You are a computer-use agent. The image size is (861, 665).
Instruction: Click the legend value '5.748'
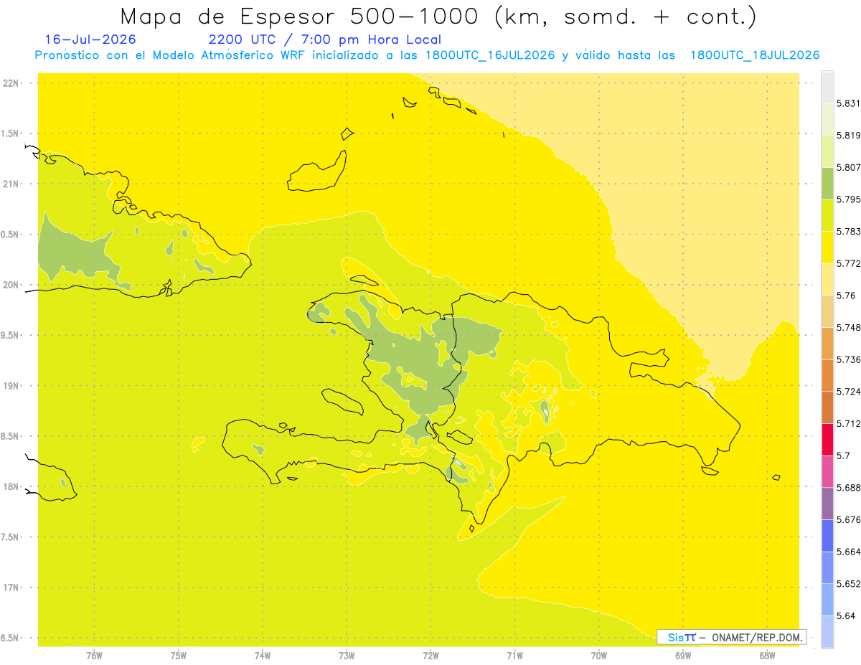848,328
